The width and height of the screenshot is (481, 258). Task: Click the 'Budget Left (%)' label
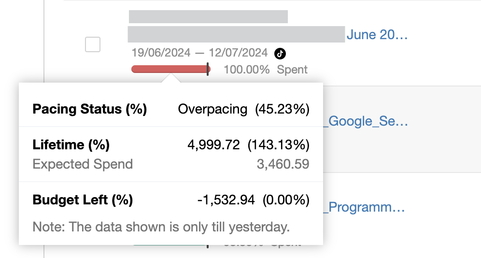click(x=83, y=200)
